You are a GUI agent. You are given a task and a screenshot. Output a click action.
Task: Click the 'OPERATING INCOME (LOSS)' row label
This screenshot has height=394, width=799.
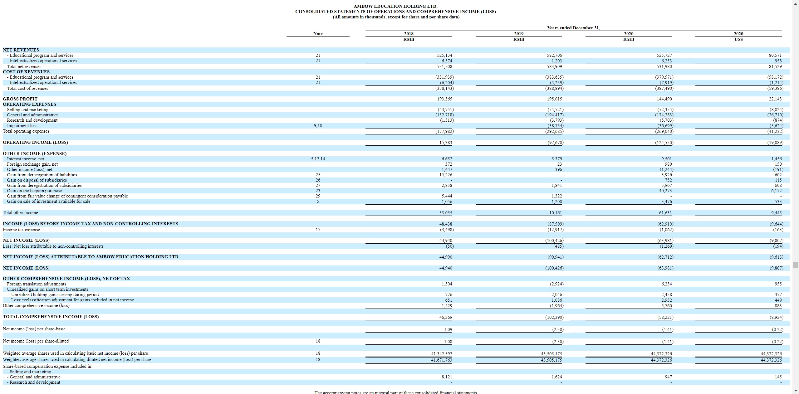point(35,142)
